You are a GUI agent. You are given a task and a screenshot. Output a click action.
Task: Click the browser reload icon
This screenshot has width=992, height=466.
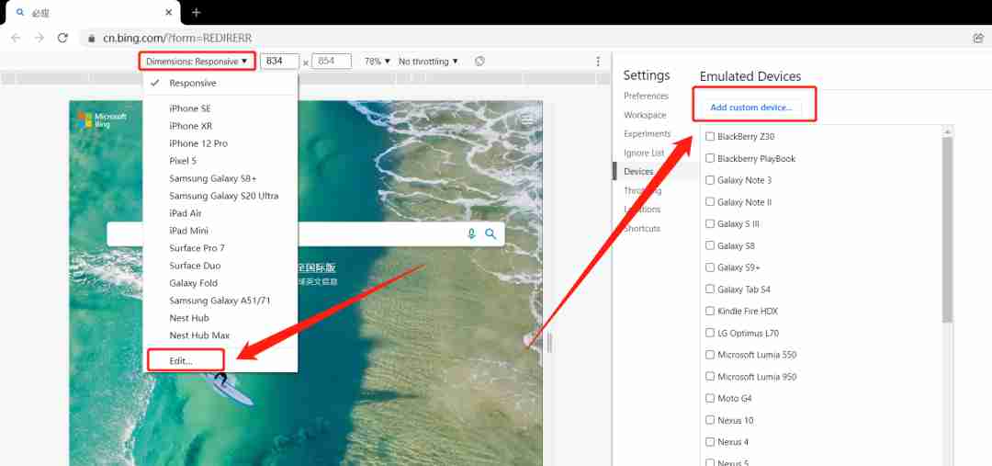click(x=62, y=38)
